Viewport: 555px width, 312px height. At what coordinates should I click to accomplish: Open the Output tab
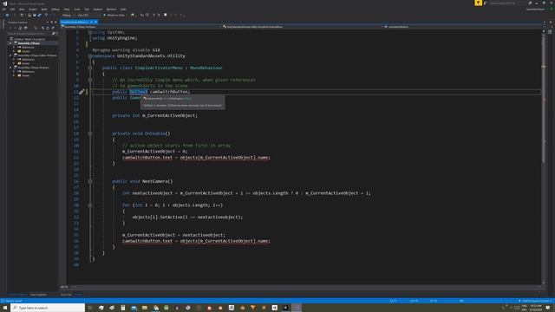[x=78, y=295]
